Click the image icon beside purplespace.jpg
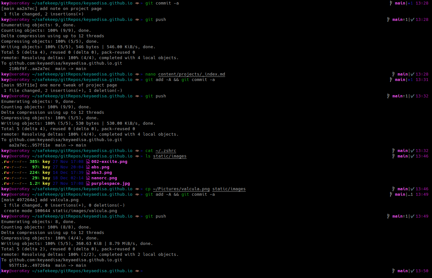 [x=88, y=183]
